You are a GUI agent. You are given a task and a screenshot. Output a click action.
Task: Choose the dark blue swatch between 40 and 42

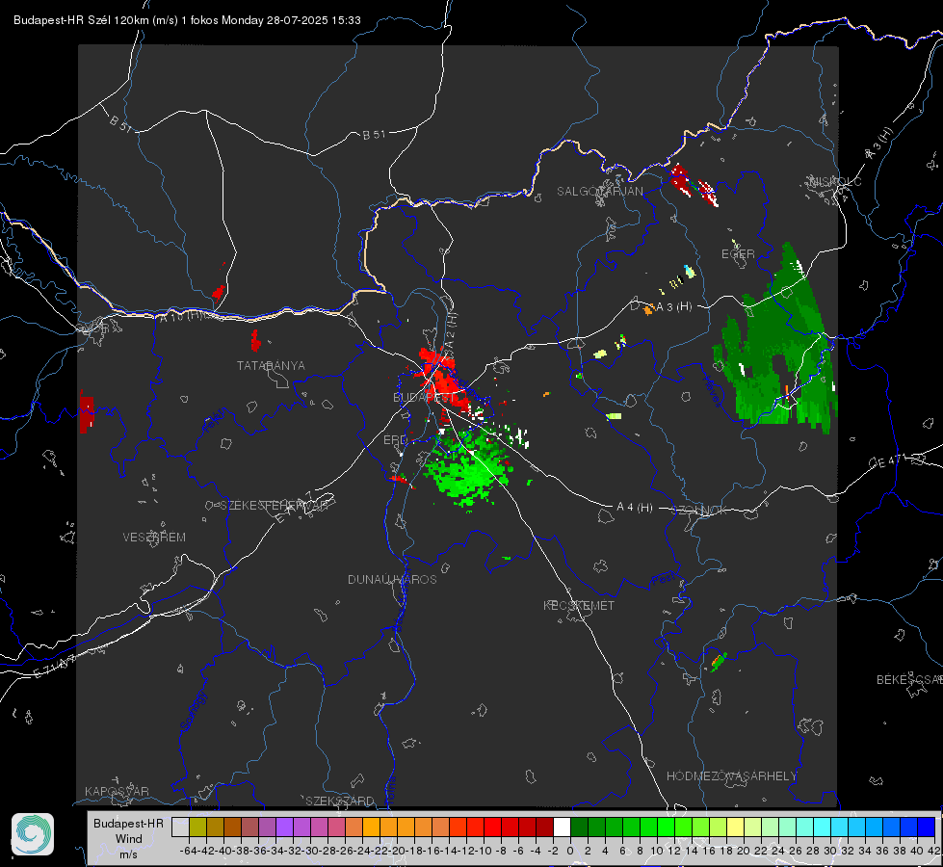927,827
